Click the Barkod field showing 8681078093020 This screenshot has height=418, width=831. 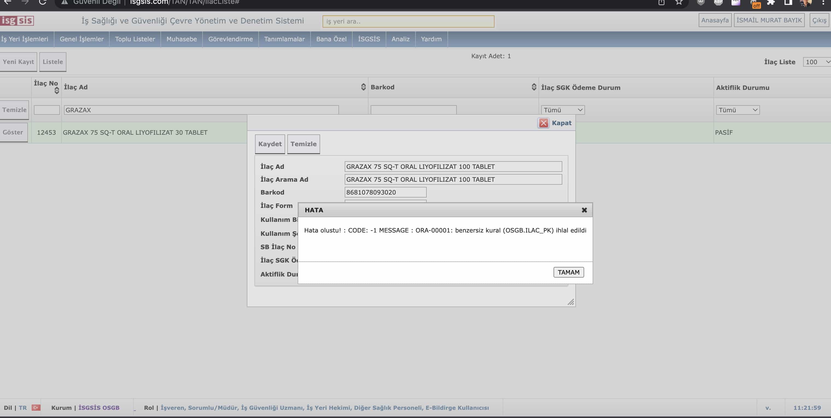385,192
